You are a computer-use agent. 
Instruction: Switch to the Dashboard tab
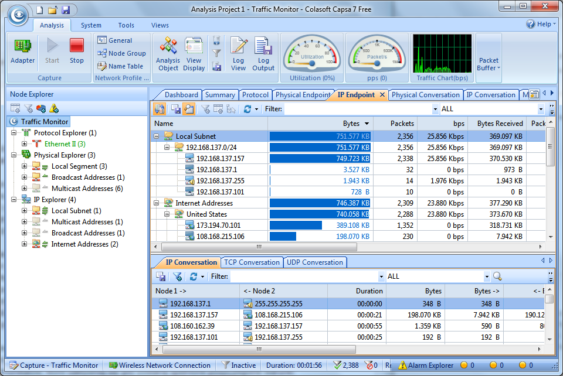pyautogui.click(x=181, y=95)
